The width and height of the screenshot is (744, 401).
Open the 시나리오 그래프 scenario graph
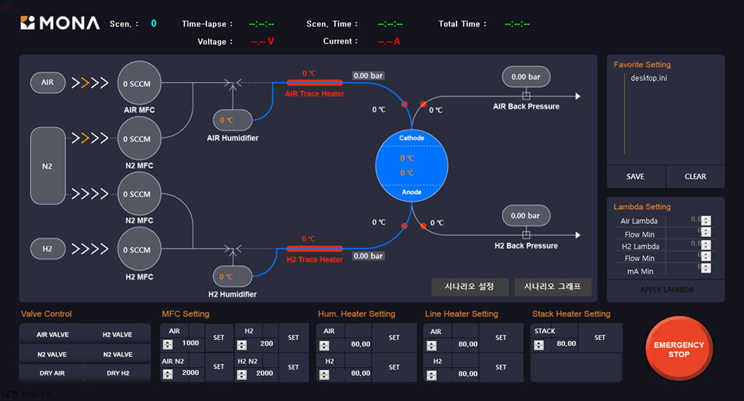552,287
